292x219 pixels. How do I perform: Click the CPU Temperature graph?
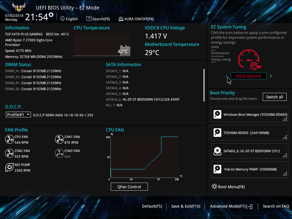pyautogui.click(x=102, y=45)
